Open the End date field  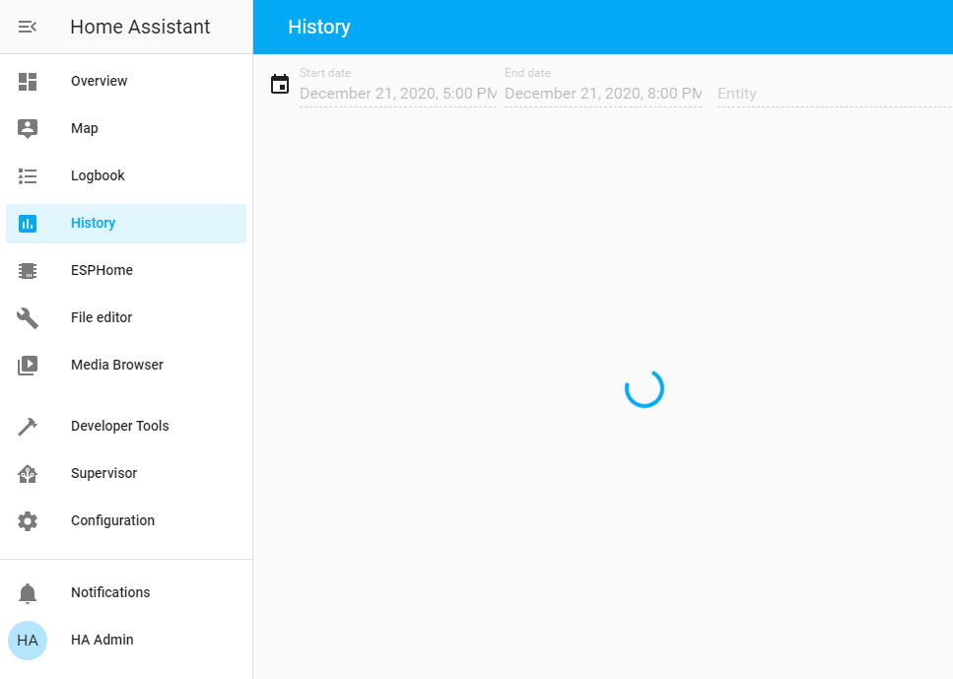[601, 94]
